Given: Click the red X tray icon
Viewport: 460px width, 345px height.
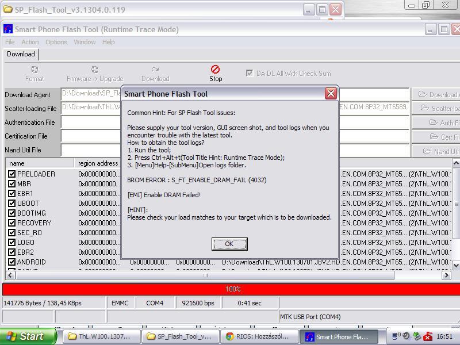Looking at the screenshot, I should pyautogui.click(x=427, y=336).
